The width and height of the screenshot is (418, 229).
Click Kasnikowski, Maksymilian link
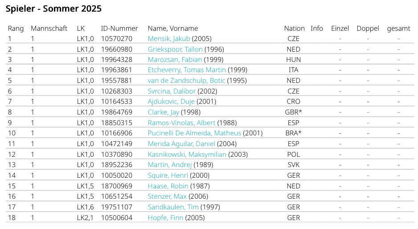click(187, 155)
